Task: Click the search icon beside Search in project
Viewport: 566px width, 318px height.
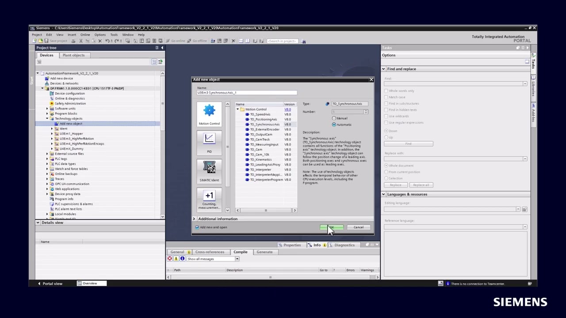Action: (304, 41)
